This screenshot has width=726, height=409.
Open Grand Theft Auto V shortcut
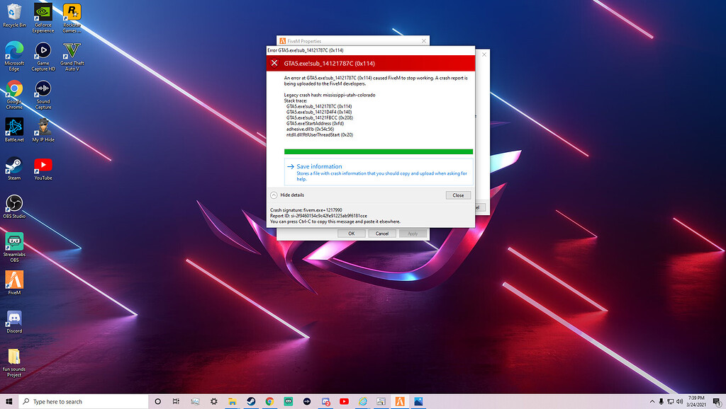click(72, 56)
